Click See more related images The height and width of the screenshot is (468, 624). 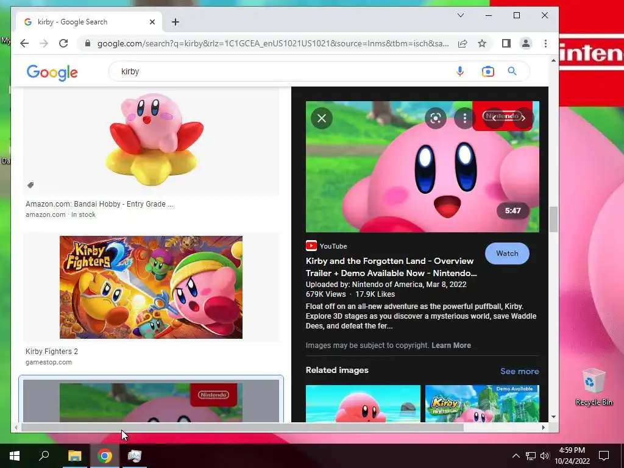click(519, 371)
